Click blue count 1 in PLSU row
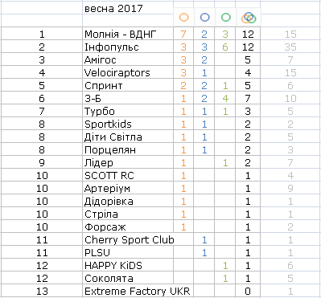 (x=204, y=252)
